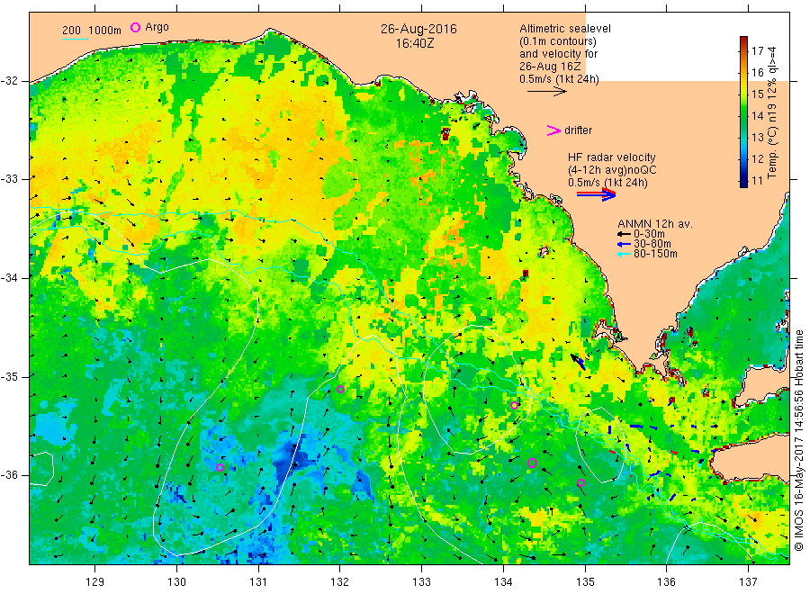Click the '26-Aug-2016' date label
The width and height of the screenshot is (810, 594).
(x=418, y=29)
